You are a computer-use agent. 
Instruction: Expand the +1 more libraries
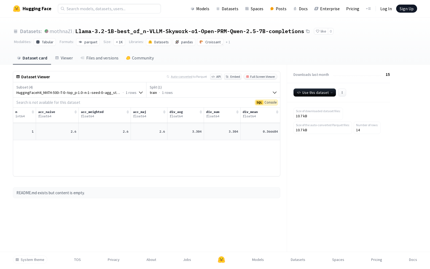tap(228, 42)
